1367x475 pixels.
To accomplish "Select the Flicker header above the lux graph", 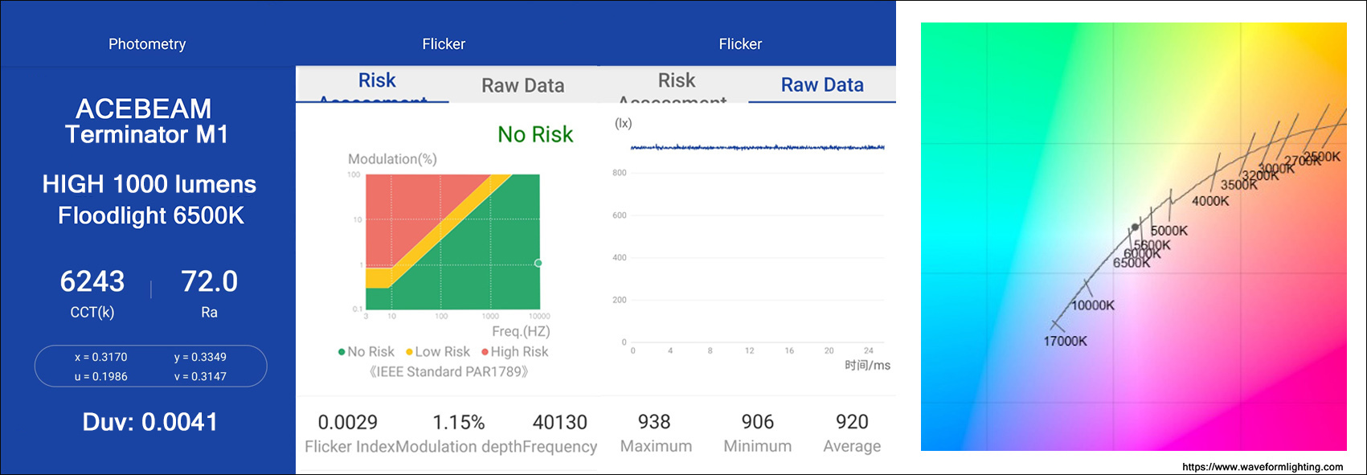I will coord(740,44).
